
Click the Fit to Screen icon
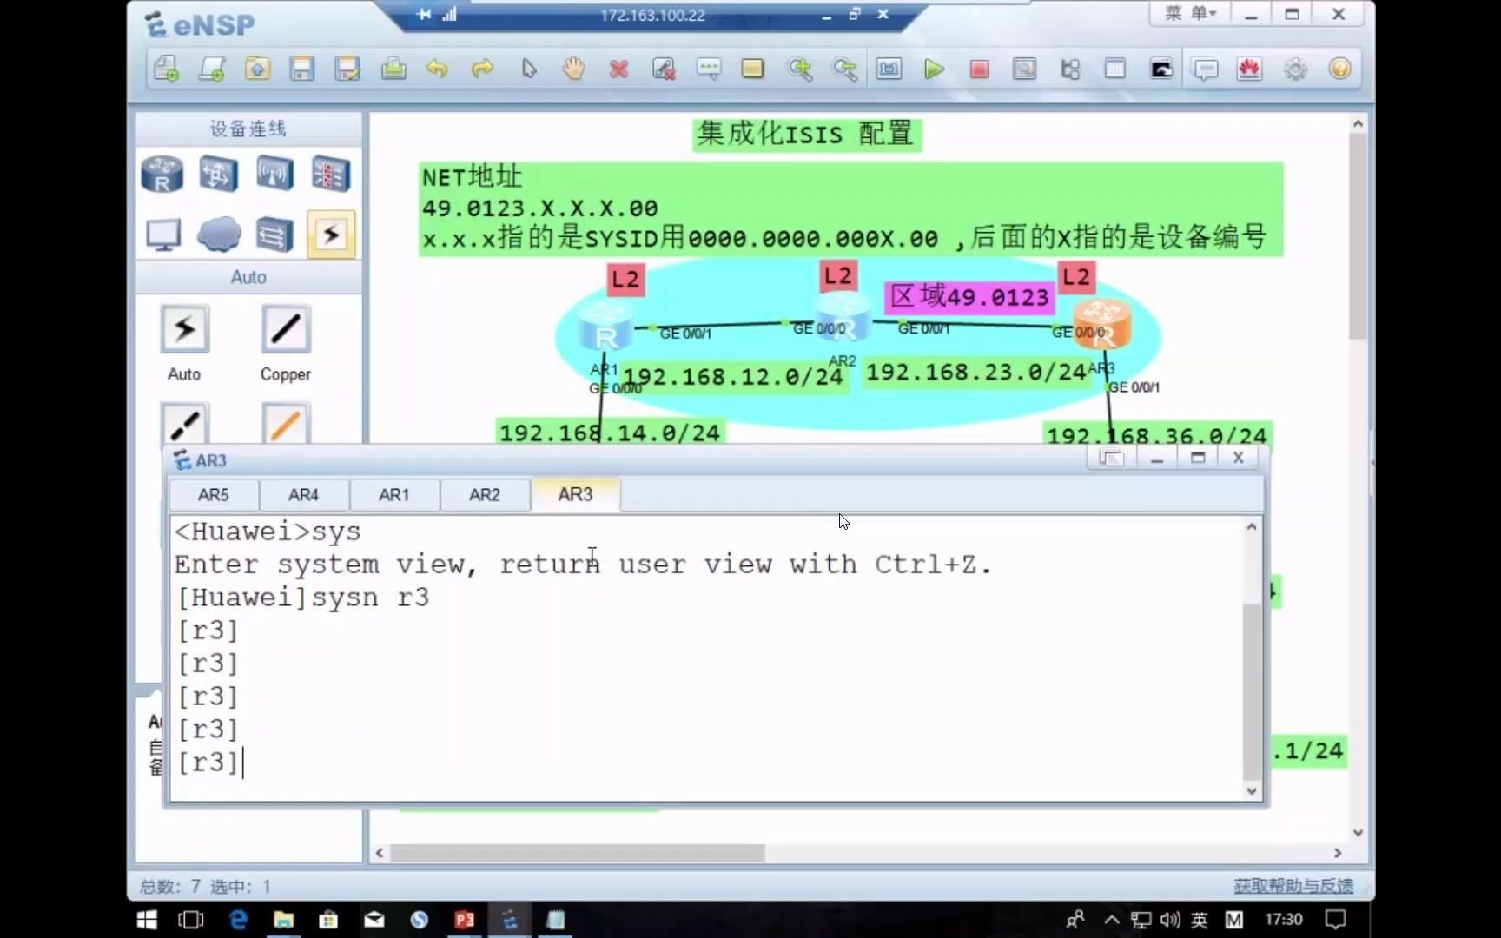[889, 69]
